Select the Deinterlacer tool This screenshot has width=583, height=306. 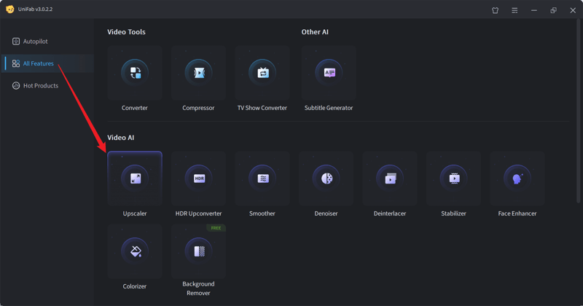click(x=390, y=178)
